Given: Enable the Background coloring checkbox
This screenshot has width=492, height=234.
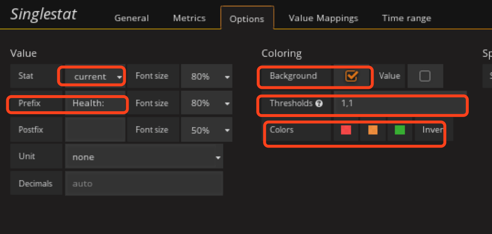Looking at the screenshot, I should point(351,76).
